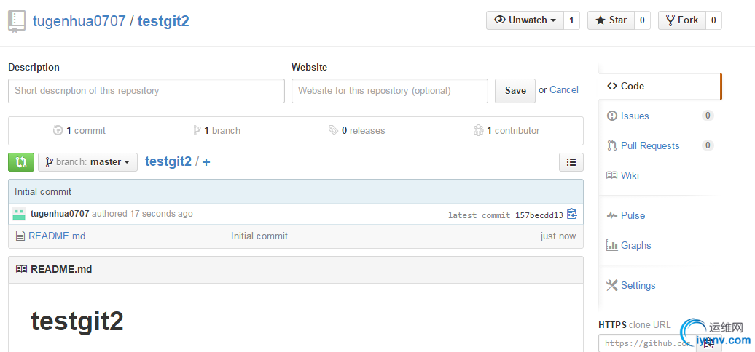The image size is (755, 352).
Task: Click the README.md preview header
Action: (x=296, y=269)
